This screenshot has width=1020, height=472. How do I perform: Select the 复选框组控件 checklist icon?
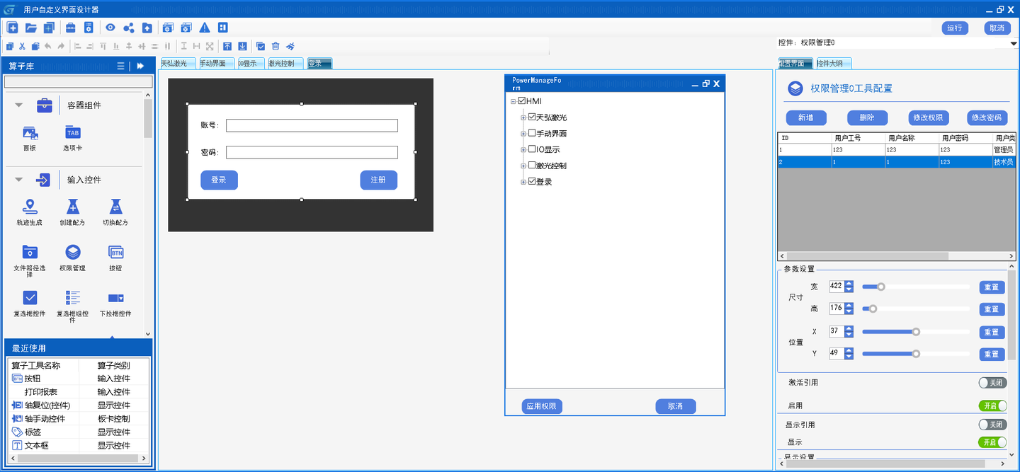pos(72,297)
